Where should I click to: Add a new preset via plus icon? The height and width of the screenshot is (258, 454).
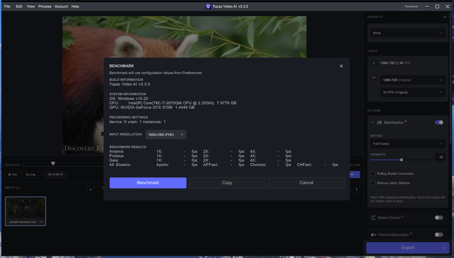(445, 17)
